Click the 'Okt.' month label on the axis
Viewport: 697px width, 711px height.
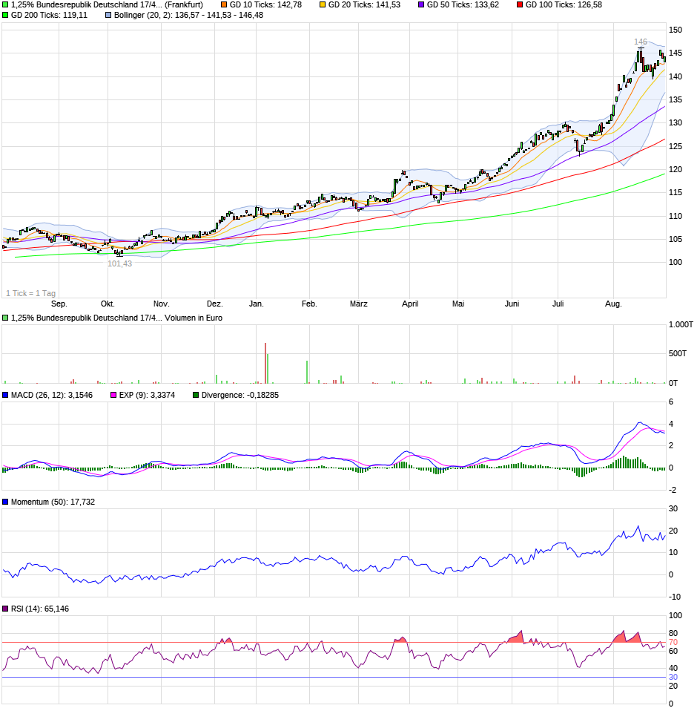coord(108,304)
